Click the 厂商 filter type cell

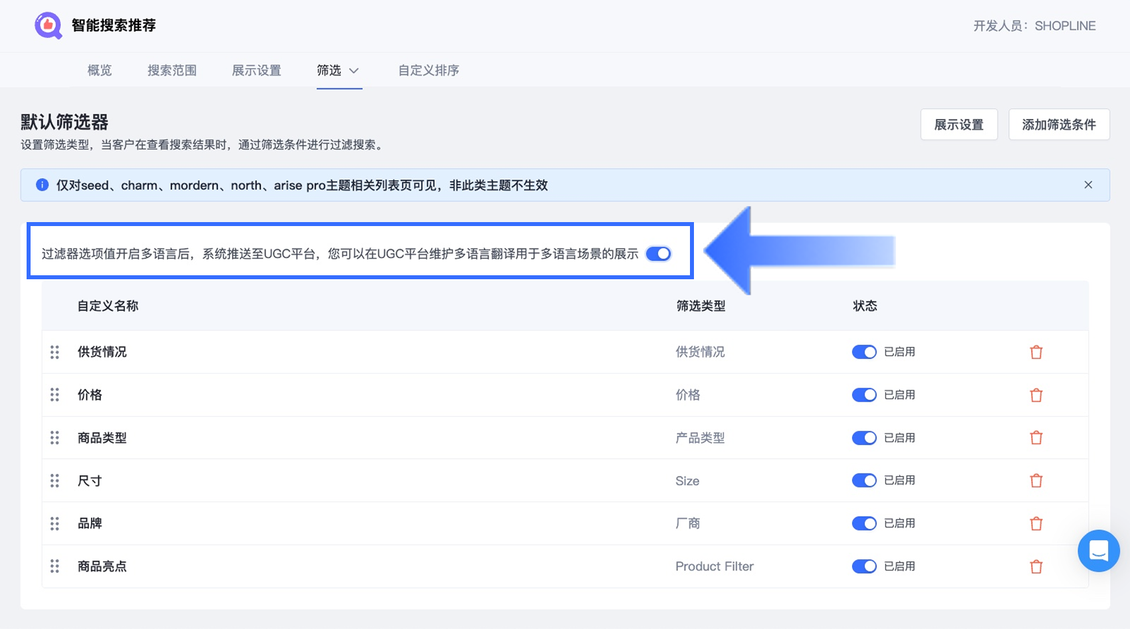(x=688, y=523)
